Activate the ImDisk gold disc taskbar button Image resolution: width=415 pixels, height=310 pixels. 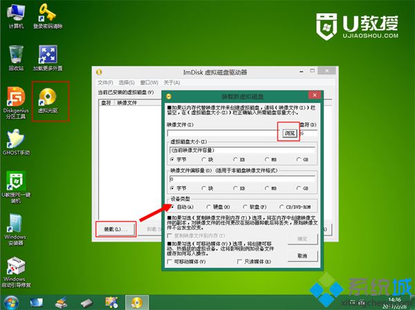pos(137,302)
